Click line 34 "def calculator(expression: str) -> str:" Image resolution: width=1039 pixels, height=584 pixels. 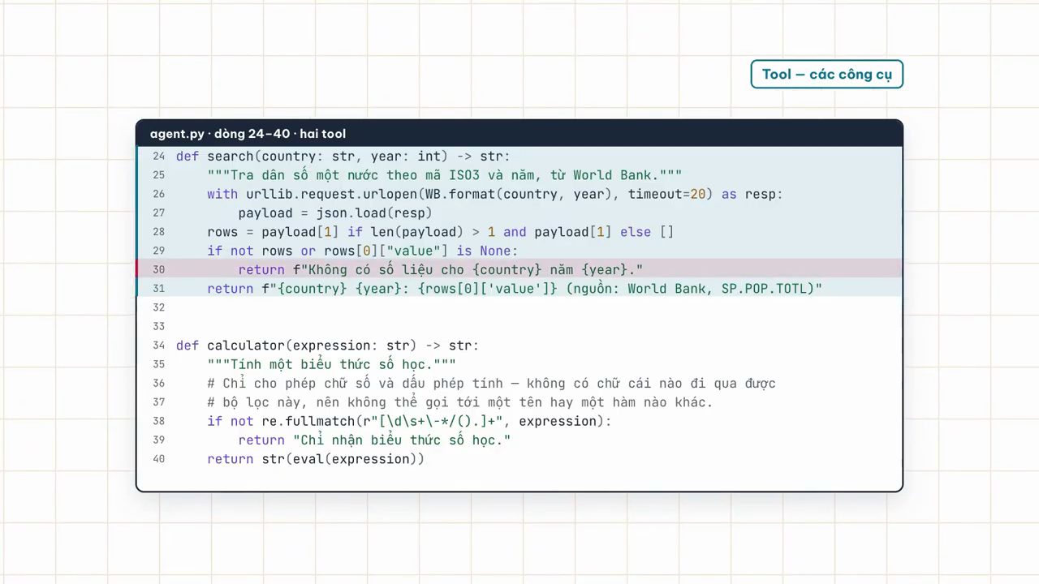[x=327, y=346]
